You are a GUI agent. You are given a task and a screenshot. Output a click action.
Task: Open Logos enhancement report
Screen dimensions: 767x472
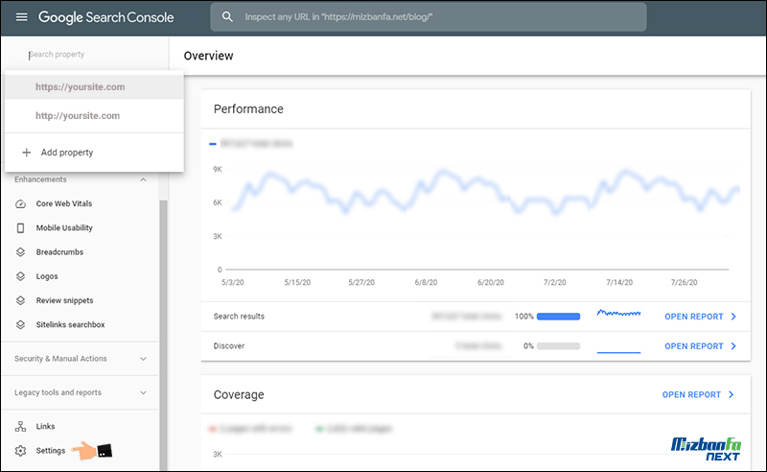(x=47, y=276)
